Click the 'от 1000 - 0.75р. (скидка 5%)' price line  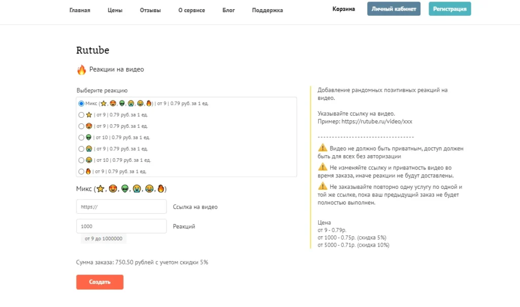352,237
